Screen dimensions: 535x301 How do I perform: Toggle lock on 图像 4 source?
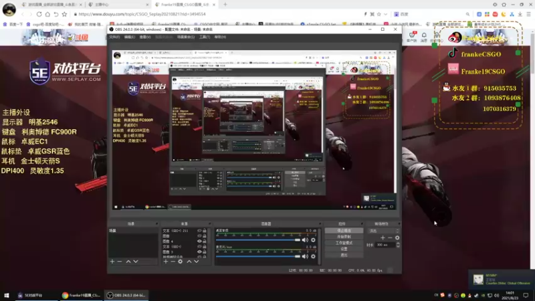pos(205,241)
